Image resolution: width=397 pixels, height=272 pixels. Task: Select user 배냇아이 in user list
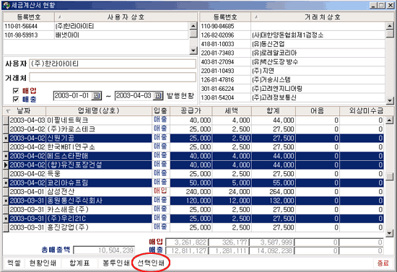pyautogui.click(x=96, y=35)
